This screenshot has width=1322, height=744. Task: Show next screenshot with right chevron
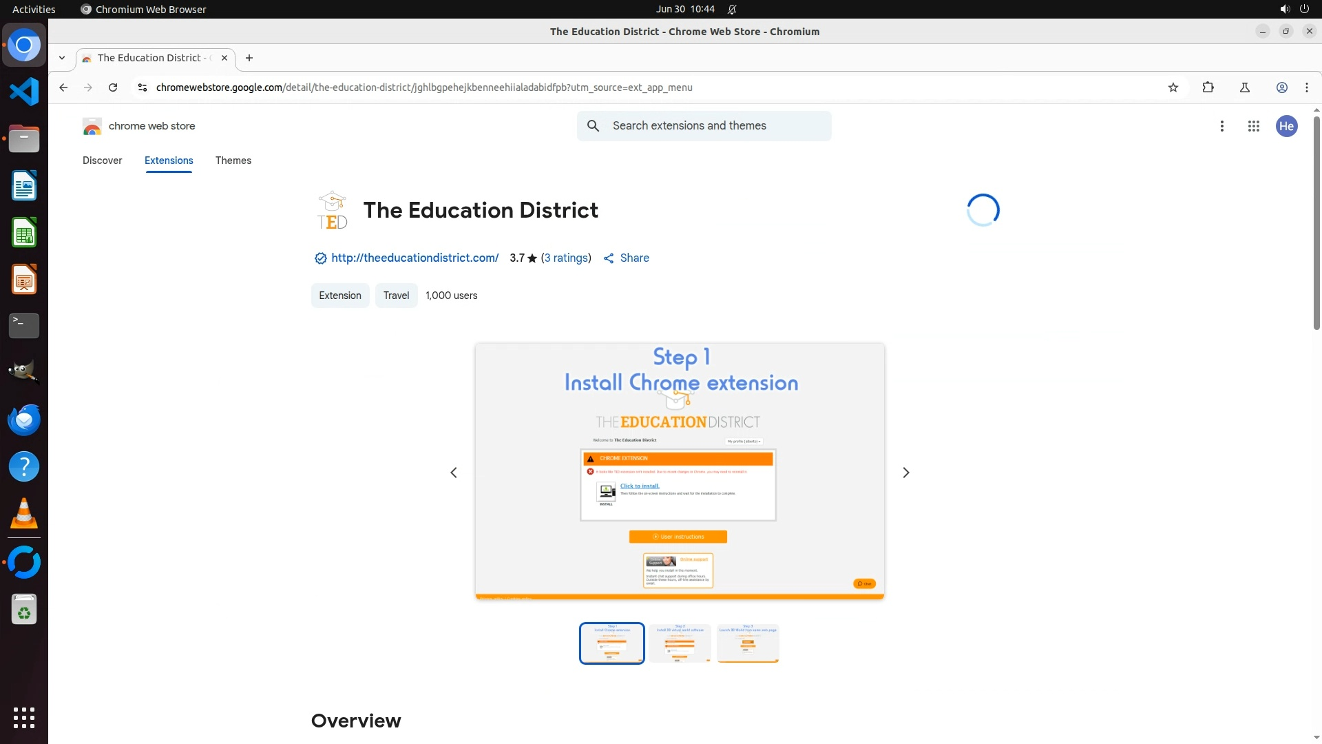pyautogui.click(x=906, y=473)
